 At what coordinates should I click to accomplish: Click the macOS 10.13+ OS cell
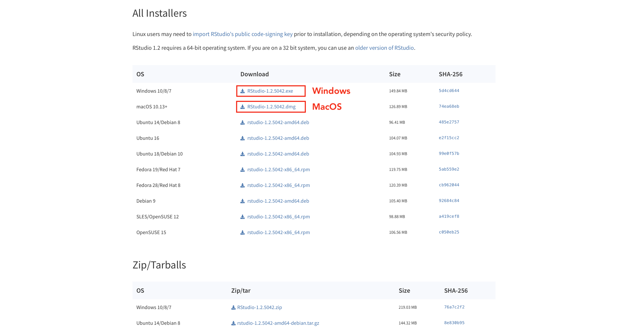pyautogui.click(x=152, y=107)
